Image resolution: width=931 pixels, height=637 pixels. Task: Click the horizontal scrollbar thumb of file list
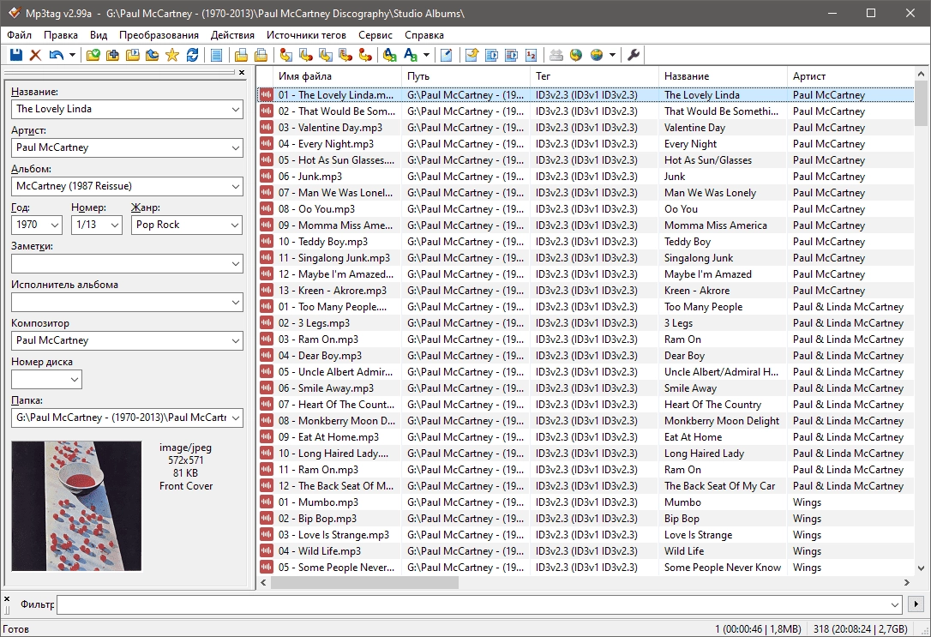(364, 583)
